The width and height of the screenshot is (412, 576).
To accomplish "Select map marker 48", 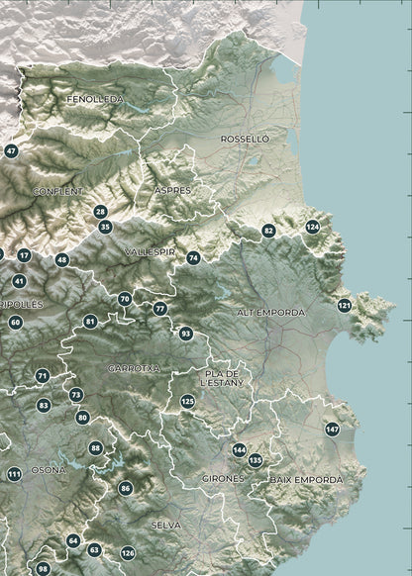I will coord(62,260).
